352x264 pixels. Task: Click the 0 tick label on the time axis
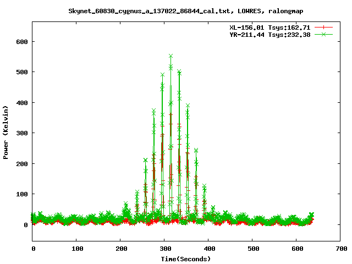tap(34, 249)
